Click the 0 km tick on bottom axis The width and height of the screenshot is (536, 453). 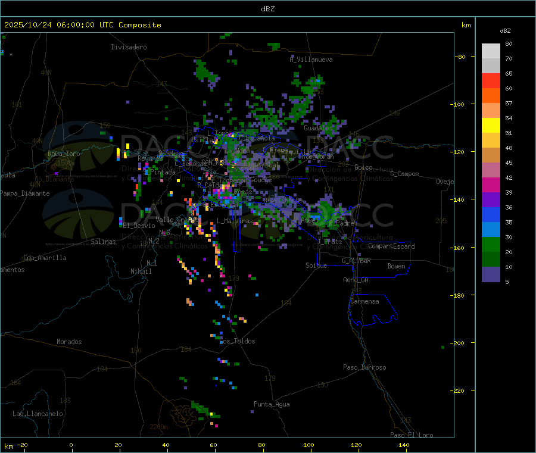pyautogui.click(x=71, y=445)
